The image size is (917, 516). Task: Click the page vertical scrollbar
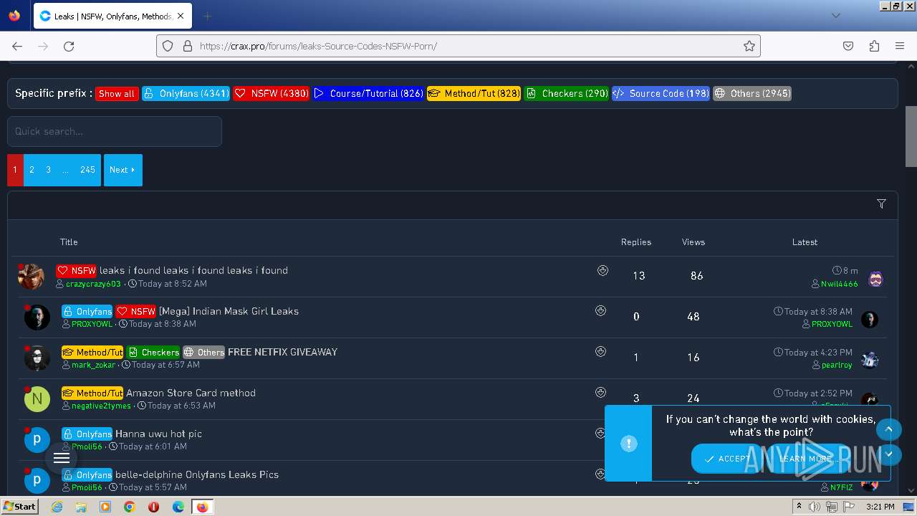coord(911,136)
